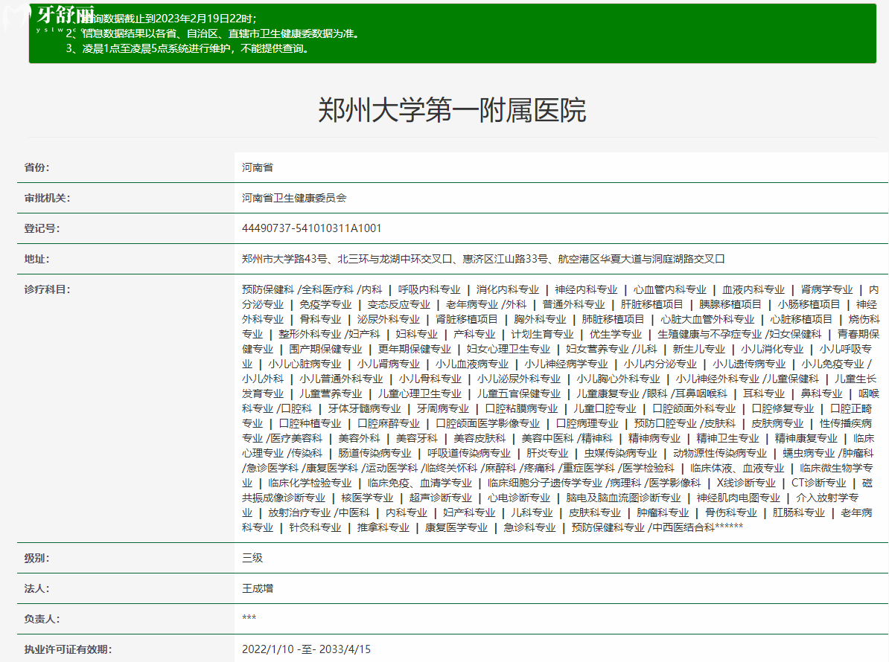This screenshot has height=662, width=889.
Task: Click the value 河南省卫生健康委员会
Action: coord(294,198)
